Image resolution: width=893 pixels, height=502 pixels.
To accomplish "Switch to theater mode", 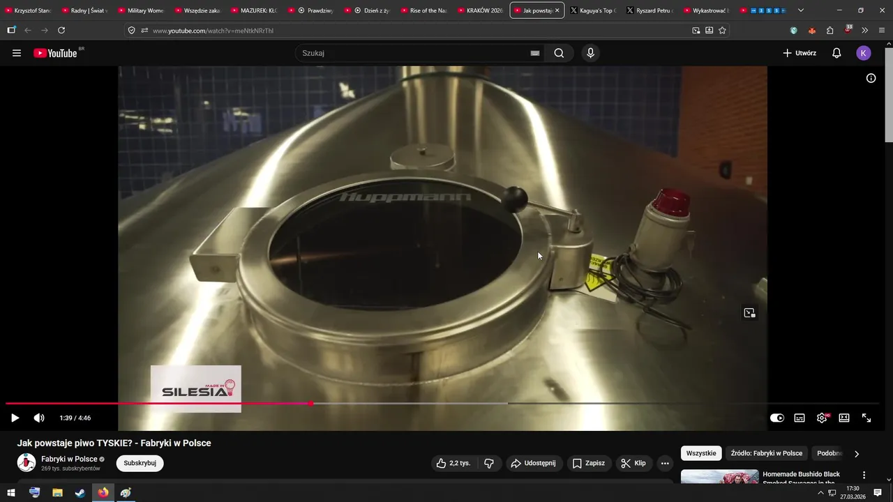I will click(x=844, y=418).
